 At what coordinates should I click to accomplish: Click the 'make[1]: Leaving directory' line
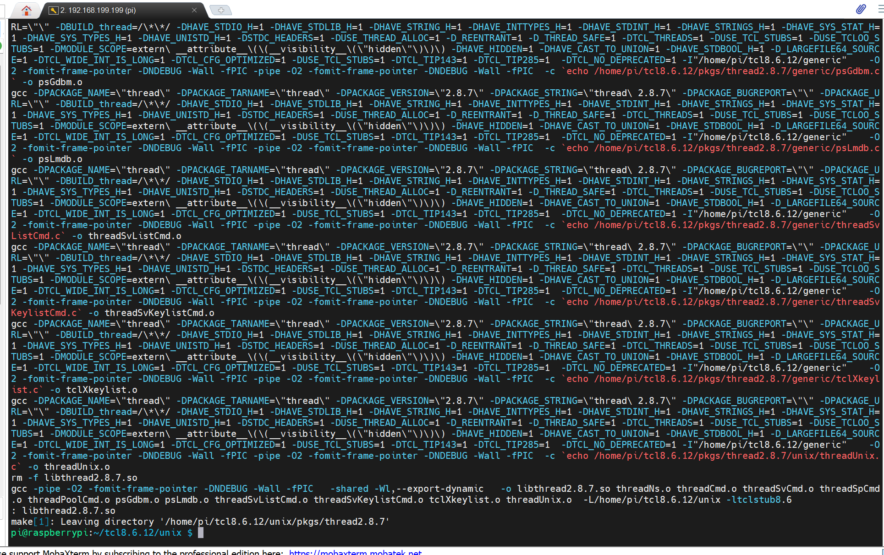click(x=200, y=522)
